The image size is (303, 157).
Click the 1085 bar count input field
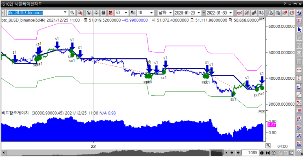pos(250,153)
